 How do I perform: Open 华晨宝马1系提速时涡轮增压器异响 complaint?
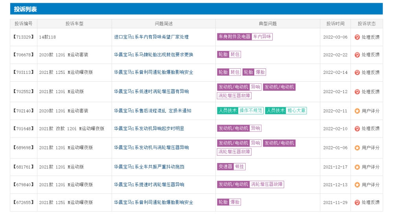pyautogui.click(x=149, y=185)
